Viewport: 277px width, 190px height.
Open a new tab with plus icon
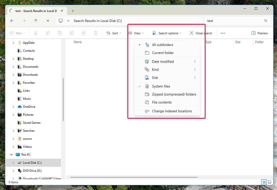point(73,11)
